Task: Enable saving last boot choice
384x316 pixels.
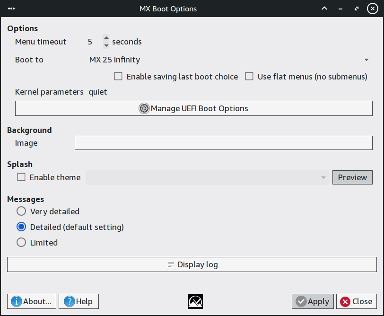Action: (x=118, y=76)
